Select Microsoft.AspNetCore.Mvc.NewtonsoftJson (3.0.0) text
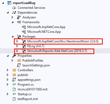The height and width of the screenshot is (104, 110). click(63, 41)
